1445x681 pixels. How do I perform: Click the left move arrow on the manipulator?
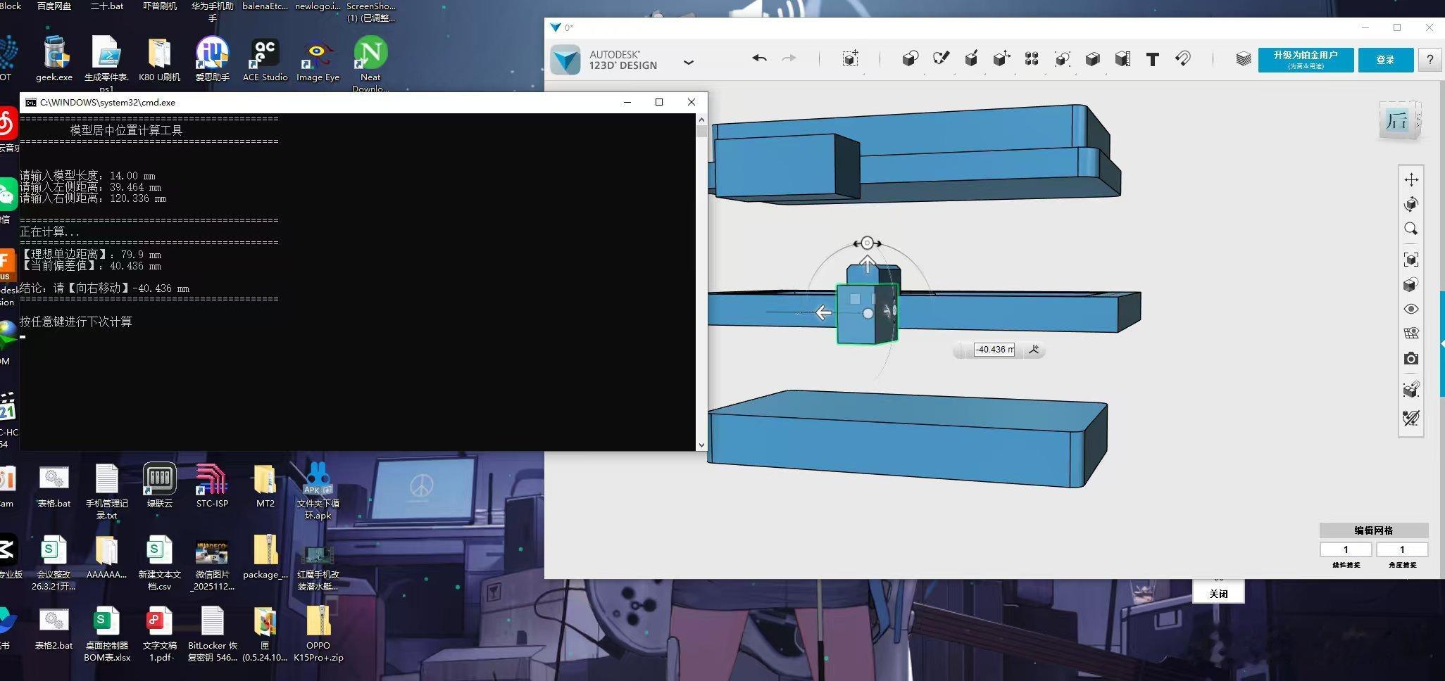(823, 312)
